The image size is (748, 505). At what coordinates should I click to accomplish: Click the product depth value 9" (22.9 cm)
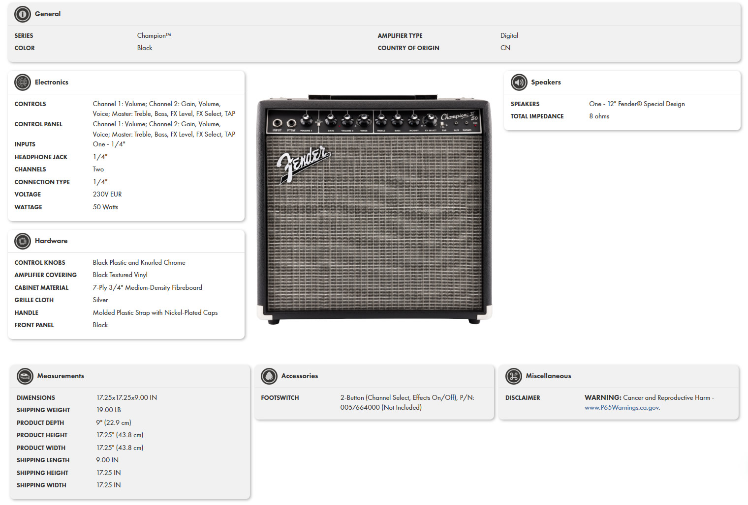tap(114, 422)
